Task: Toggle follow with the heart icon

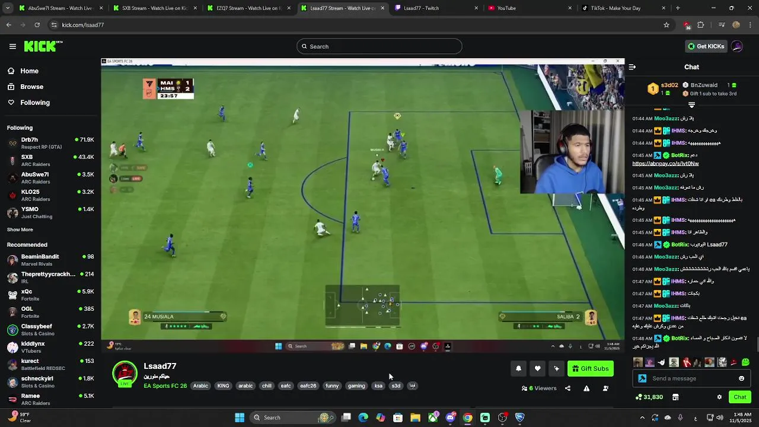Action: pyautogui.click(x=537, y=369)
